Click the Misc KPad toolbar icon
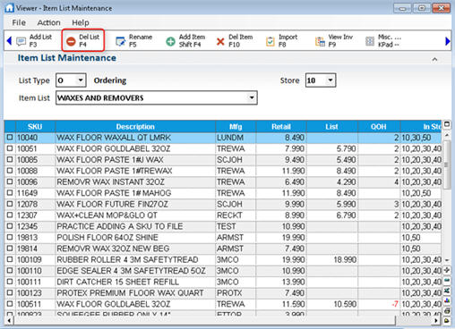The image size is (455, 329). tap(370, 41)
